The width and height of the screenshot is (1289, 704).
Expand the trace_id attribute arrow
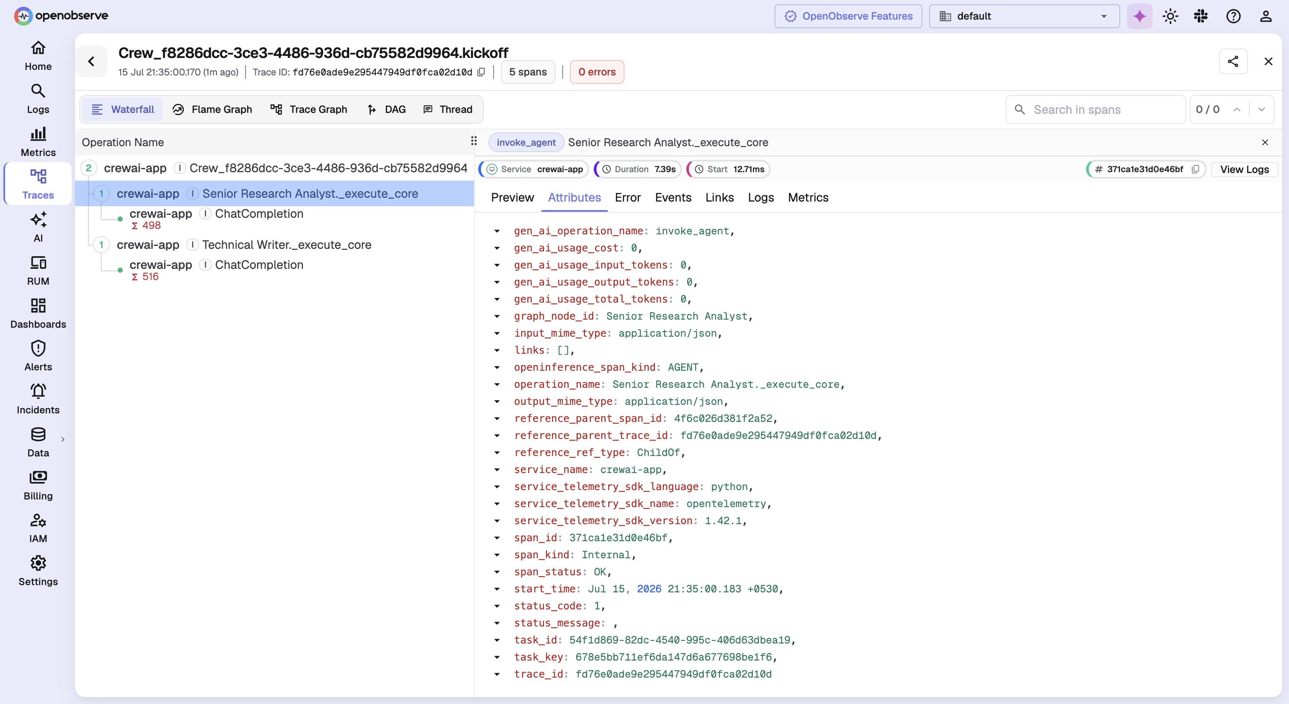(x=497, y=674)
